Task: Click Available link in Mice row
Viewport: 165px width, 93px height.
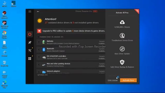Action: pyautogui.click(x=102, y=66)
